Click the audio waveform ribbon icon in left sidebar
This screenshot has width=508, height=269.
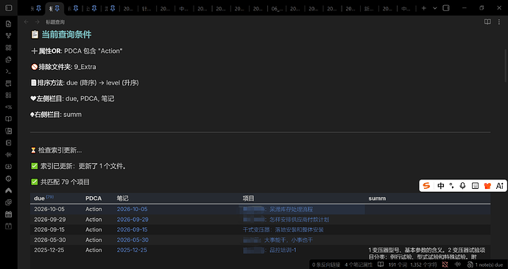(x=9, y=154)
